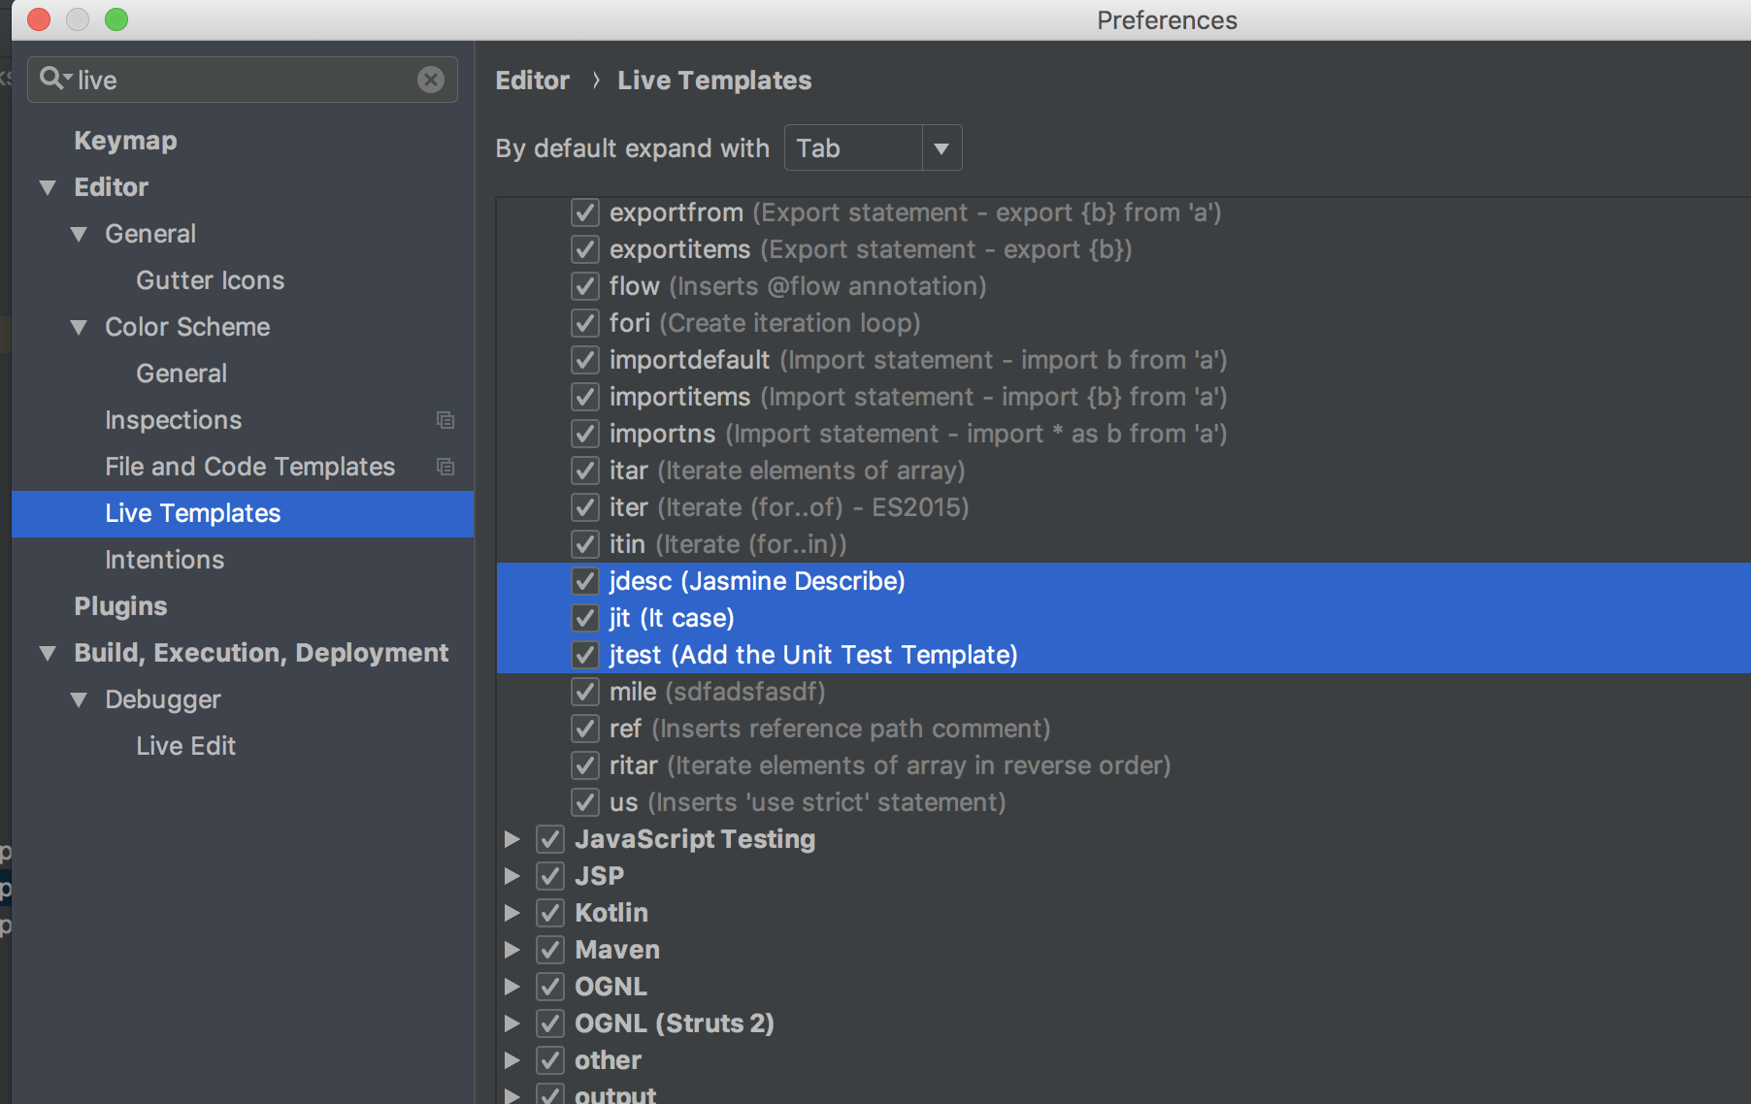The width and height of the screenshot is (1751, 1104).
Task: Select the importns template row
Action: 1124,434
